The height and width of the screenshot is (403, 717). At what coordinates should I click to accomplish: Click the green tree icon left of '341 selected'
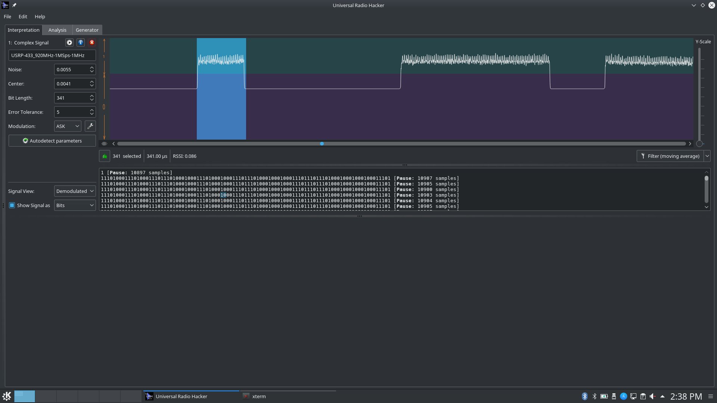point(105,156)
